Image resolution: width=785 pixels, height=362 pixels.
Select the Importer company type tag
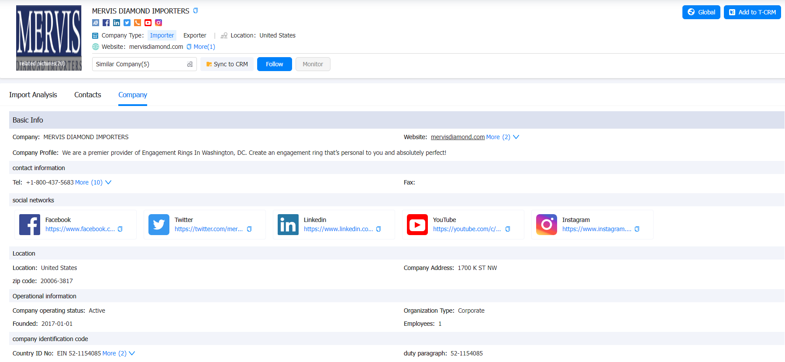[162, 35]
